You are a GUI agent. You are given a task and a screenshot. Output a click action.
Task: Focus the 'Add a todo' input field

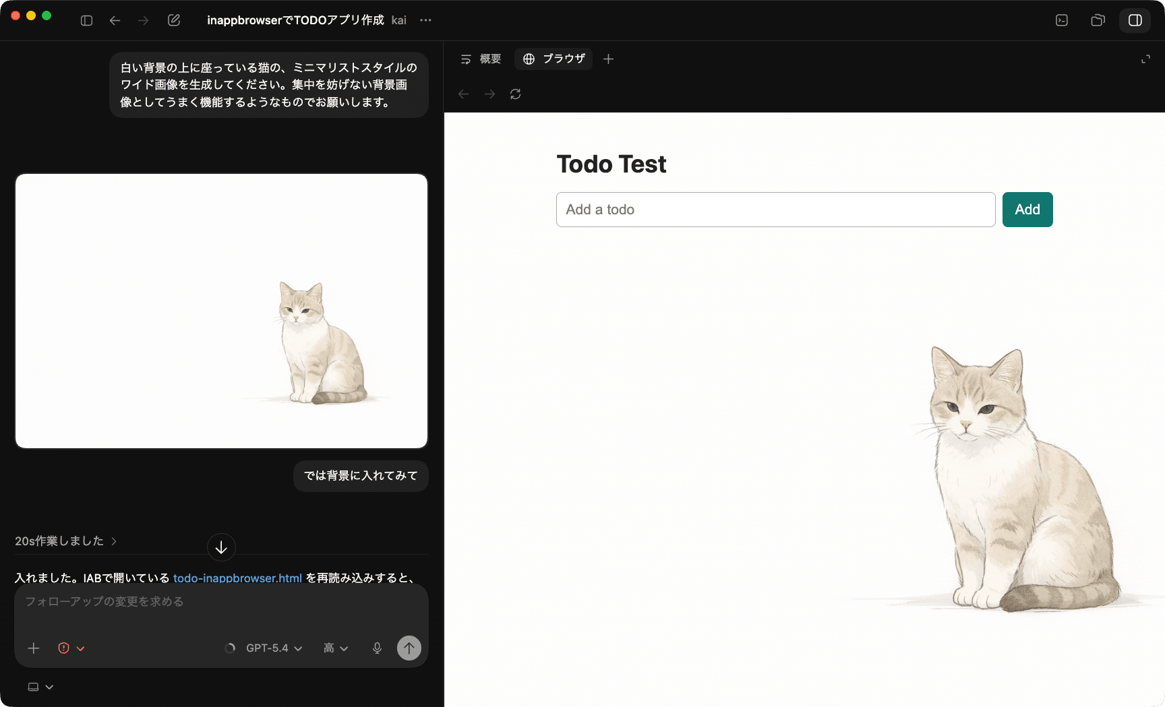point(775,210)
